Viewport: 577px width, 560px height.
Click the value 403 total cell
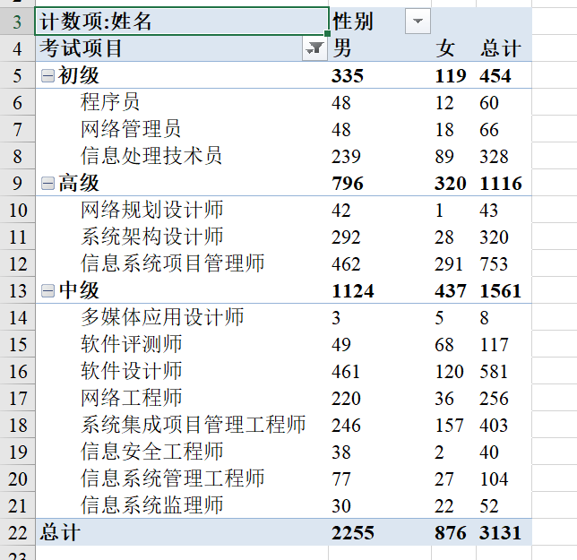494,425
